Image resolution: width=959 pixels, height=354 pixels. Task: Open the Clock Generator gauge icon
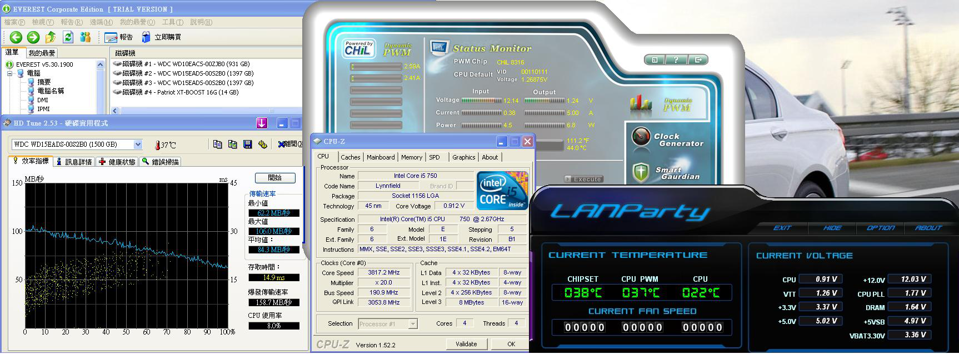641,137
